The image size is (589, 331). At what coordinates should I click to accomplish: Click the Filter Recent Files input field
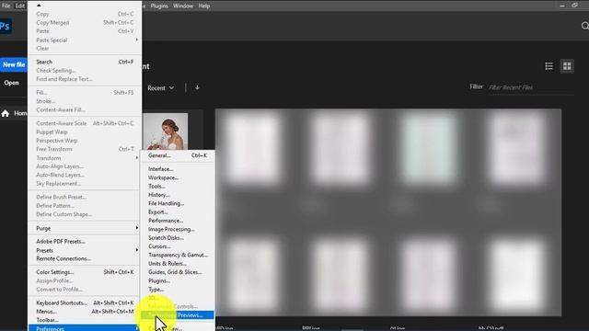tap(531, 87)
